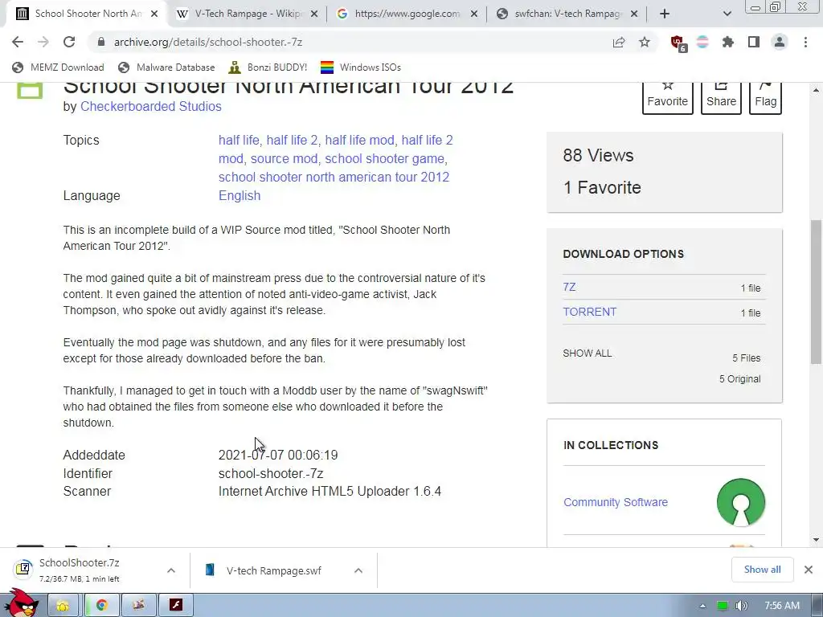Screen dimensions: 823x617
Task: Download the 7Z file option
Action: tap(569, 287)
